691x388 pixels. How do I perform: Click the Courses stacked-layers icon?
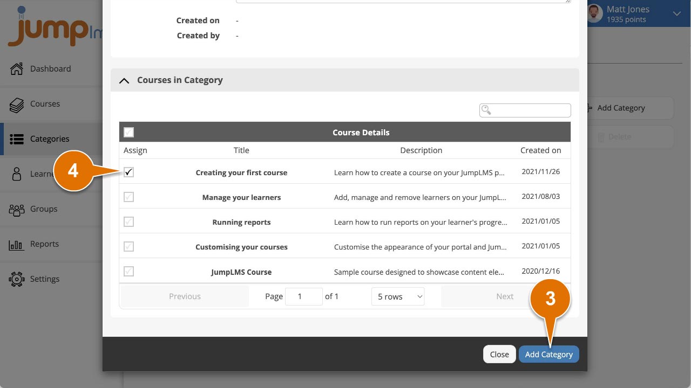[17, 104]
